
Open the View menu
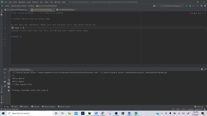[15, 2]
